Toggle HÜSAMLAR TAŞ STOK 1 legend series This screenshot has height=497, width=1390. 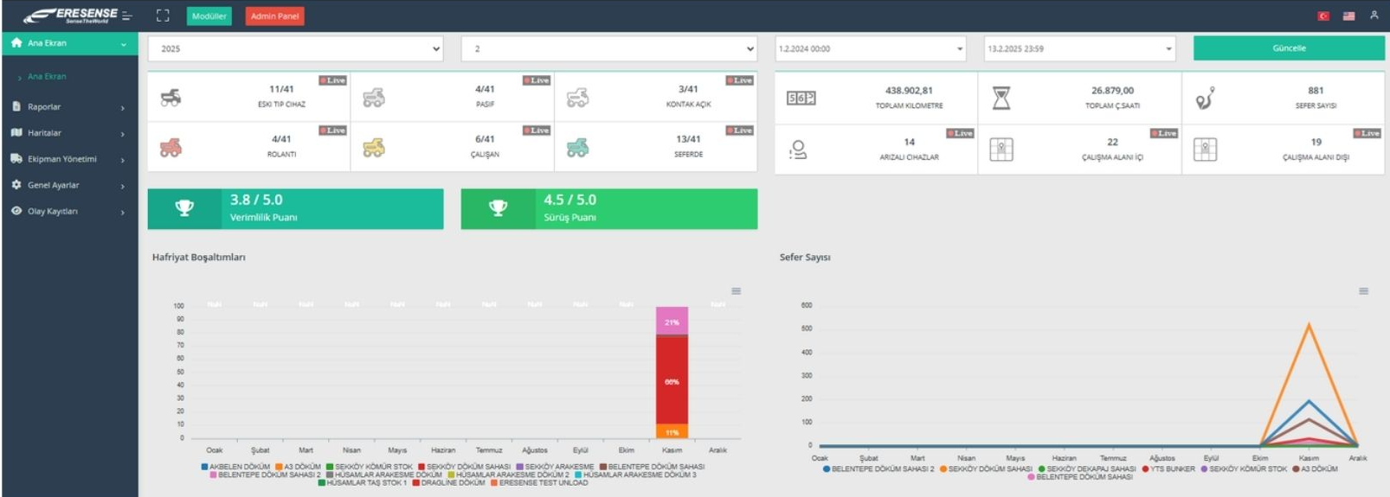pyautogui.click(x=363, y=483)
